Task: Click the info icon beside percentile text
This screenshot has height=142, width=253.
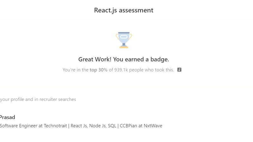Action: pos(179,70)
